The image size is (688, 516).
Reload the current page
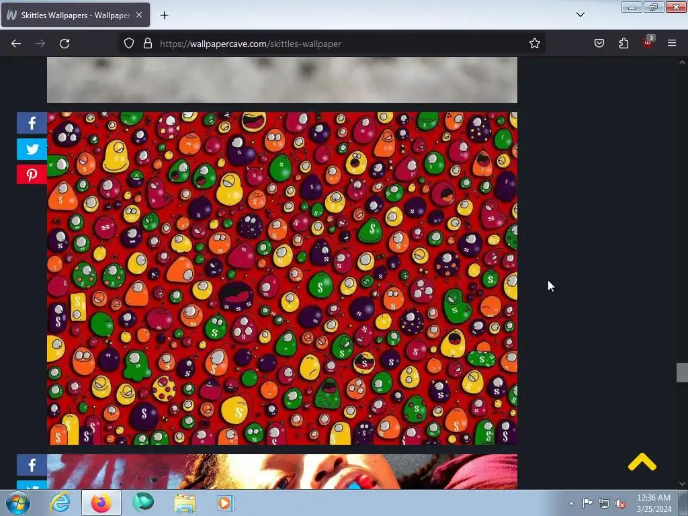pos(64,44)
